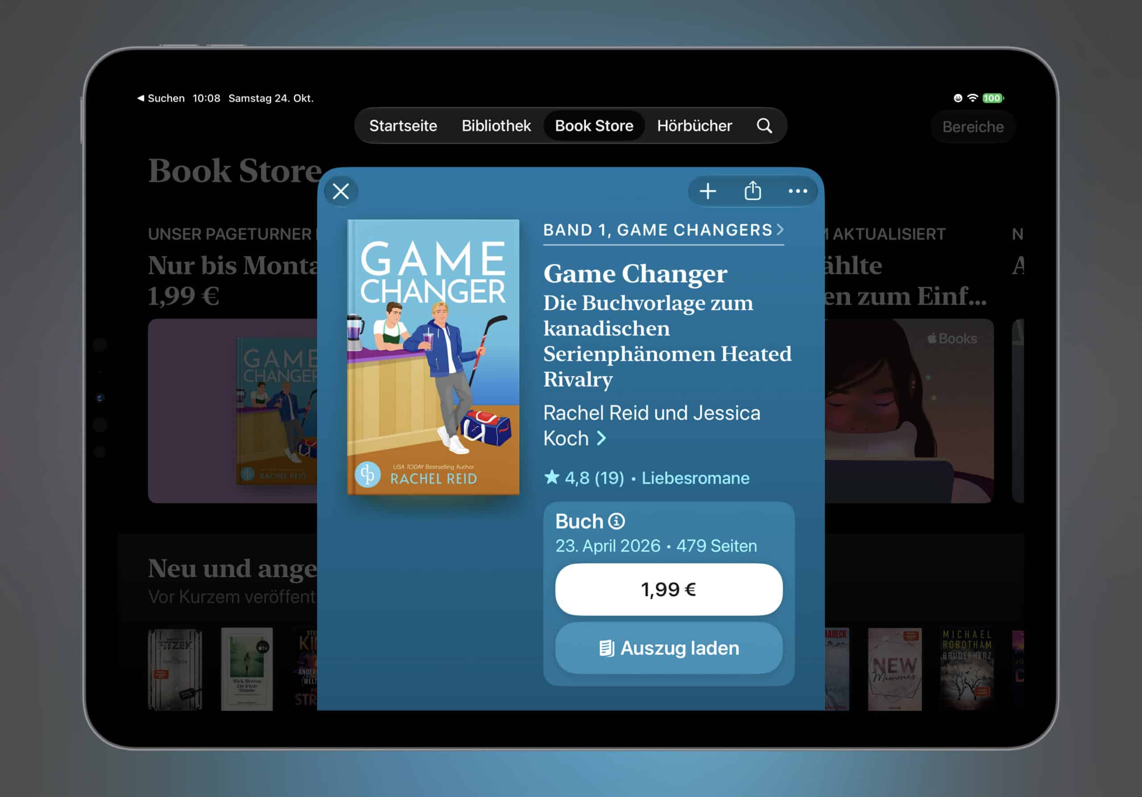Open the Liebesromane genre link
This screenshot has height=797, width=1142.
(695, 478)
